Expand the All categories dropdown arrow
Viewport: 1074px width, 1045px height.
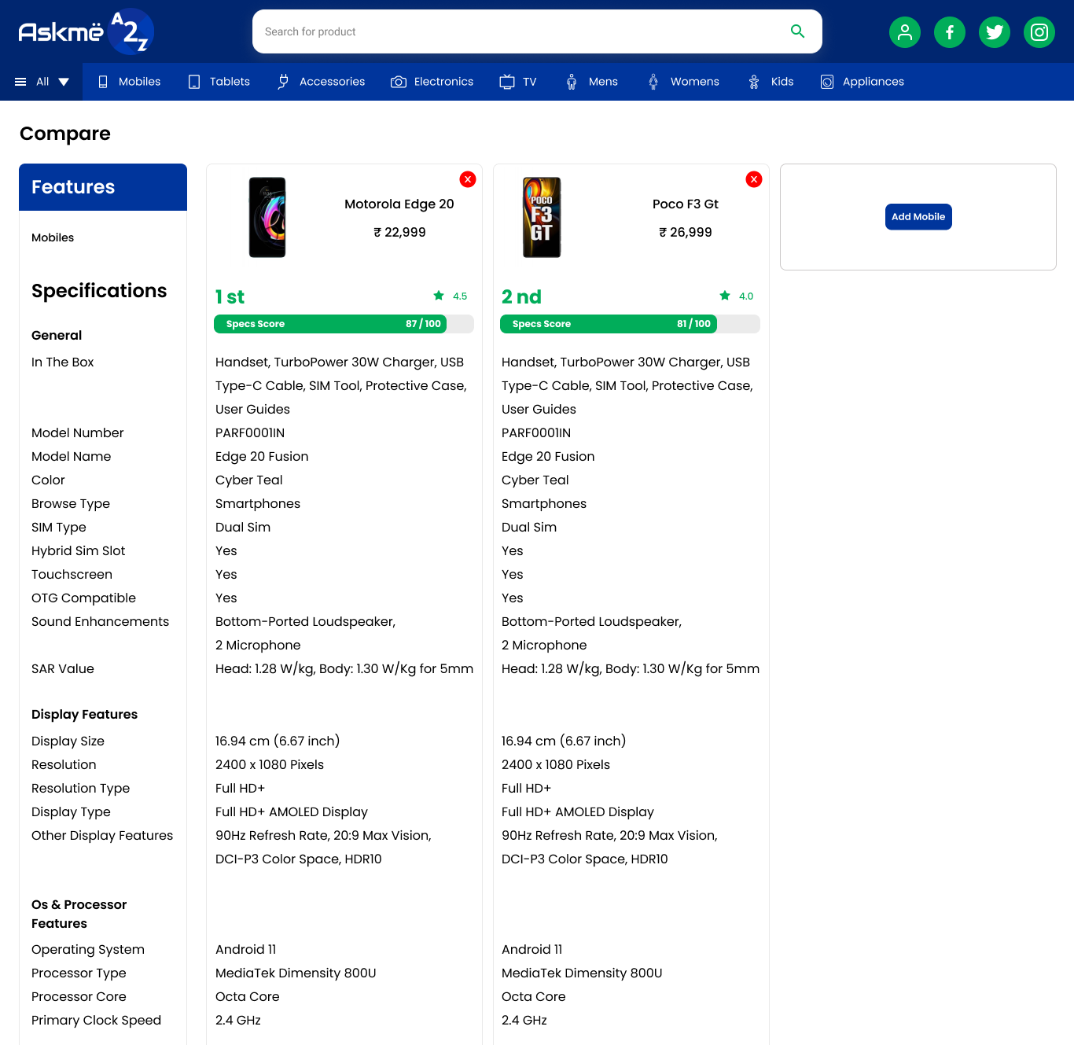tap(64, 82)
